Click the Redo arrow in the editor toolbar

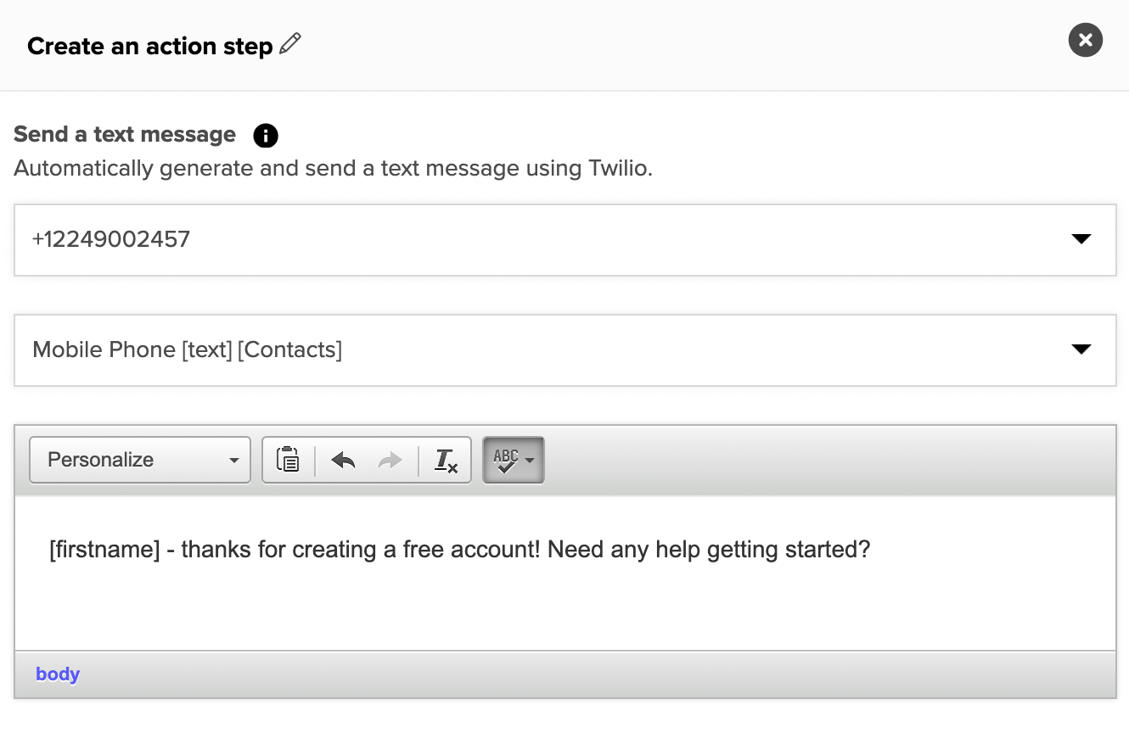pyautogui.click(x=390, y=460)
